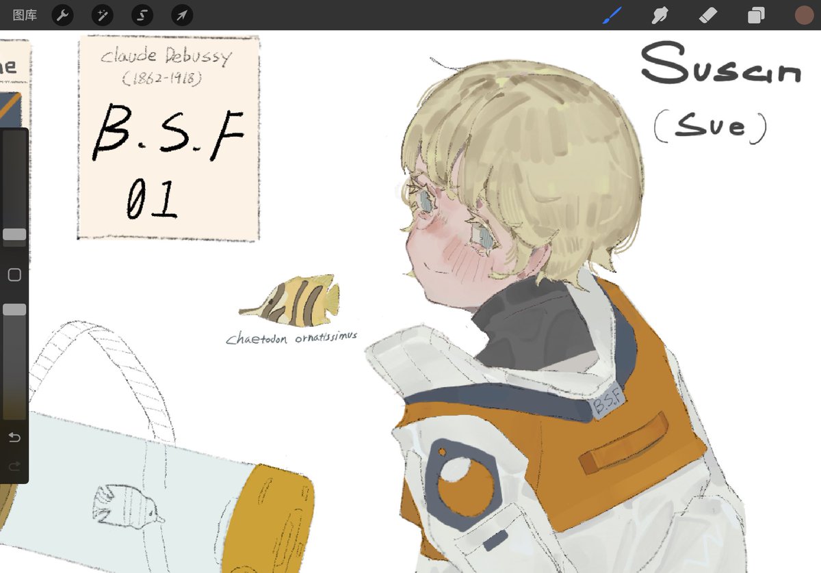Click the large "B.S.F" text on card
This screenshot has height=573, width=821.
[x=168, y=131]
